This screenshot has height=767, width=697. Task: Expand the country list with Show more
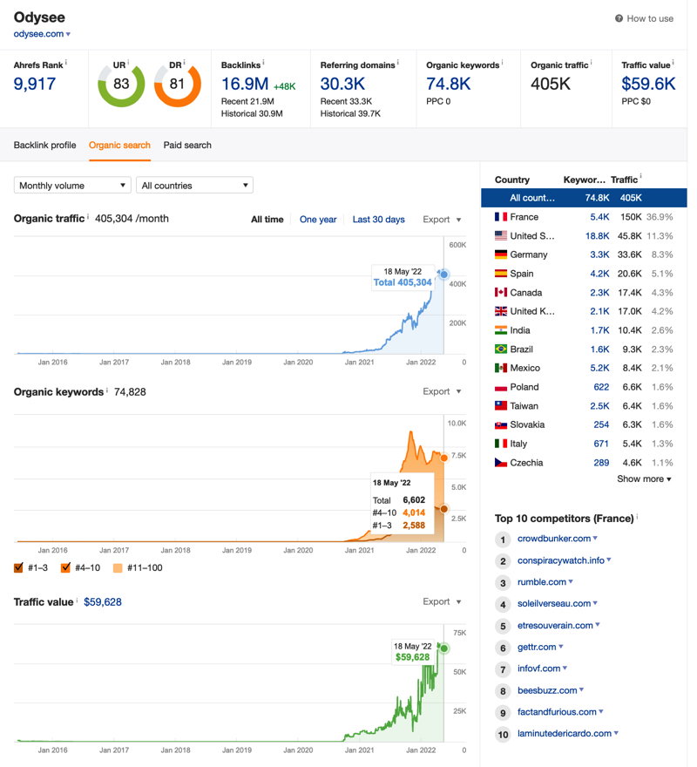click(644, 479)
